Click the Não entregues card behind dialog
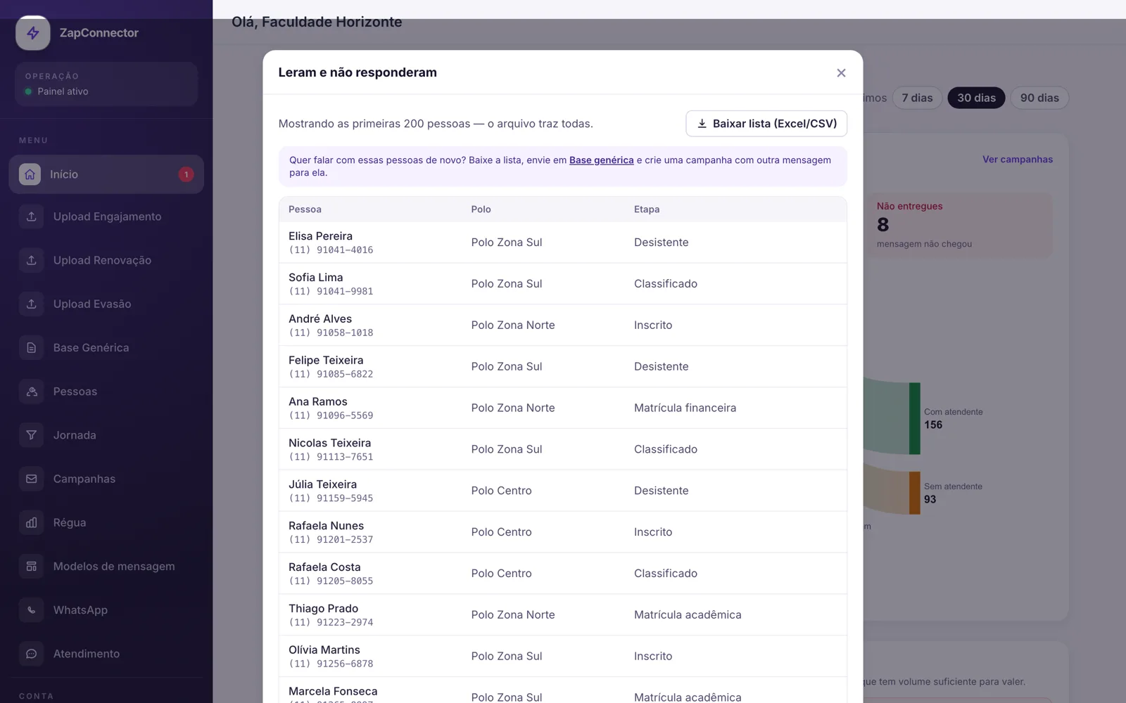 pyautogui.click(x=959, y=225)
